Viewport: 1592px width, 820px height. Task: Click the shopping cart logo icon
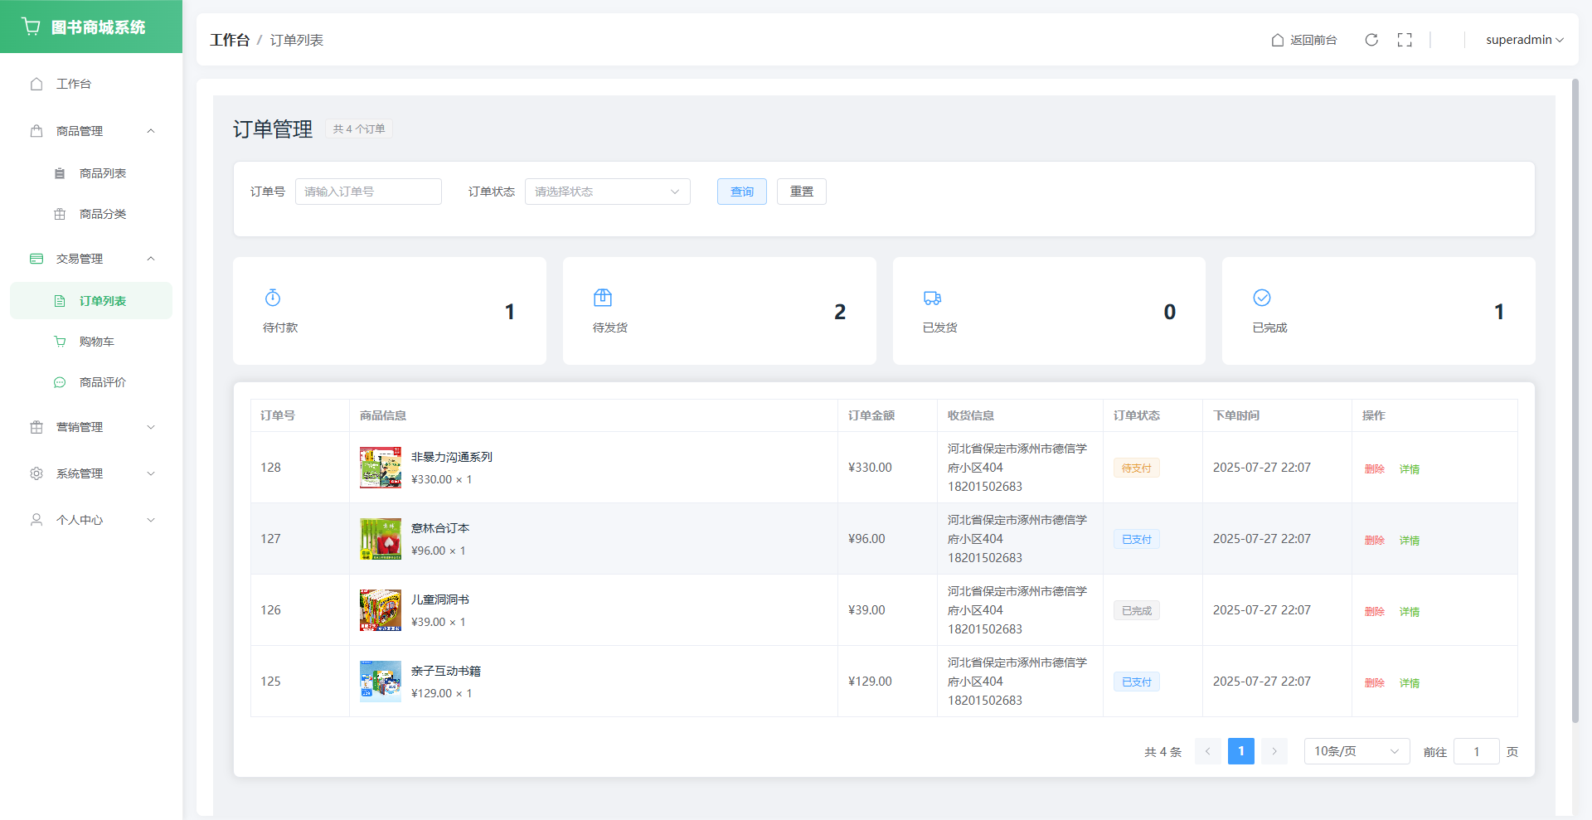[32, 27]
